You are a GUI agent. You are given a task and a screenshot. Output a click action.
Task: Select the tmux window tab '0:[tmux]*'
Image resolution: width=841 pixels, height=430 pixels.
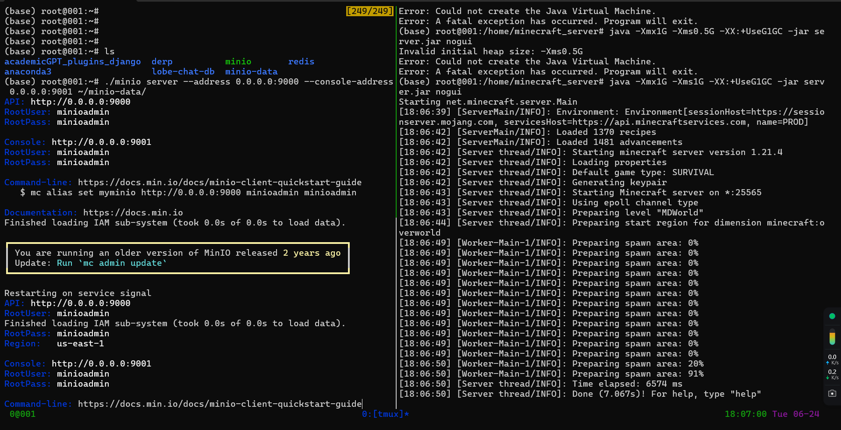click(x=385, y=414)
